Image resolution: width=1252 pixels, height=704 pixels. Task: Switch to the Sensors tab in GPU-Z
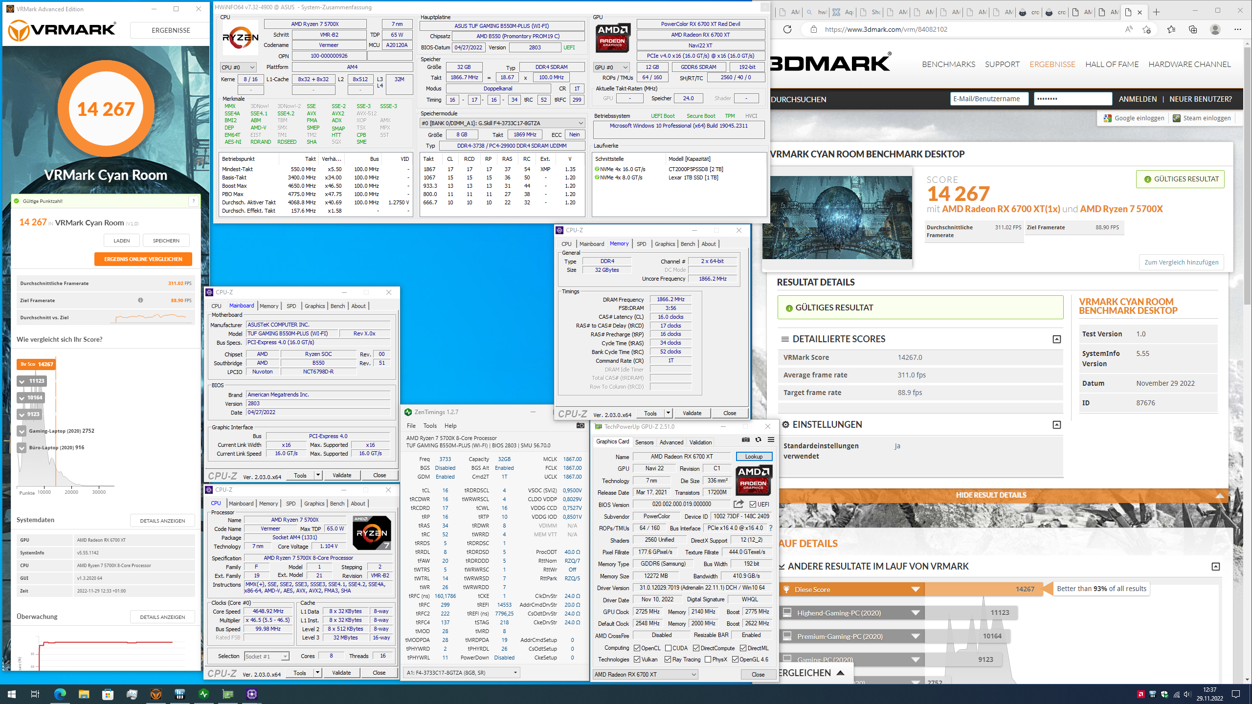coord(644,442)
